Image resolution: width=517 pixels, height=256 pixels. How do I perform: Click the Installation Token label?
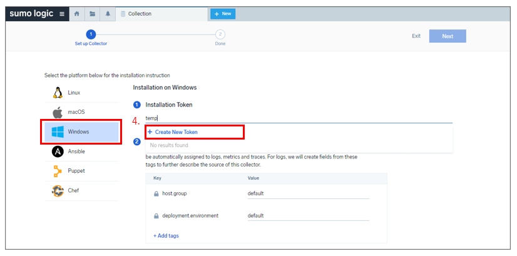[x=169, y=105]
